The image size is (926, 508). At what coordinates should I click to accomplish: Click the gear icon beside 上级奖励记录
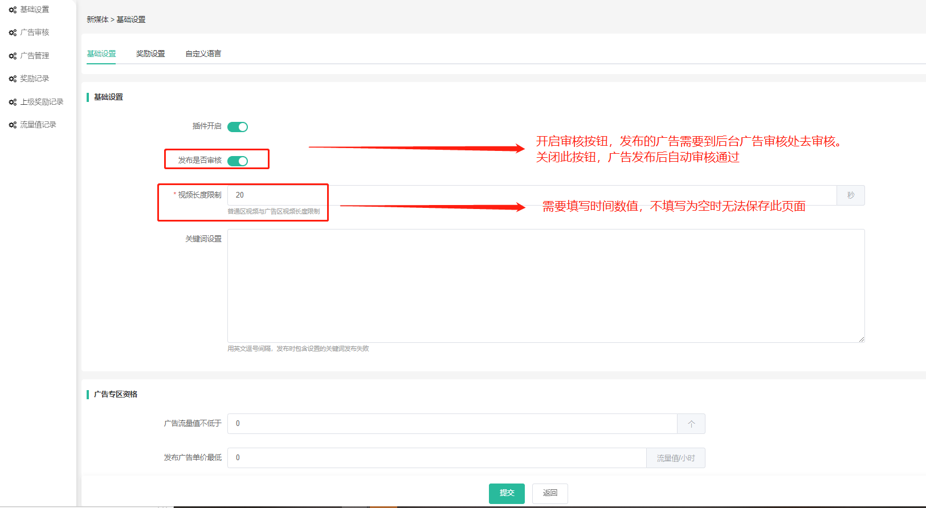pos(13,102)
